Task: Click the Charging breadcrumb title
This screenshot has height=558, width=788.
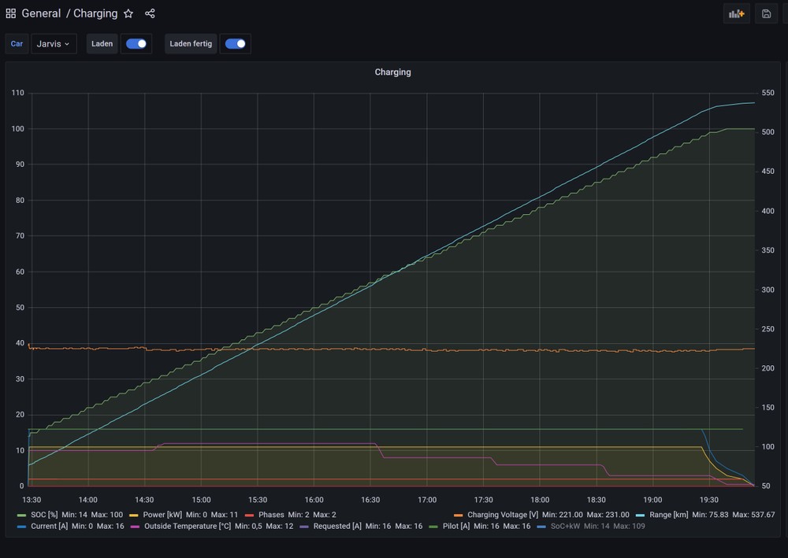Action: [x=95, y=13]
